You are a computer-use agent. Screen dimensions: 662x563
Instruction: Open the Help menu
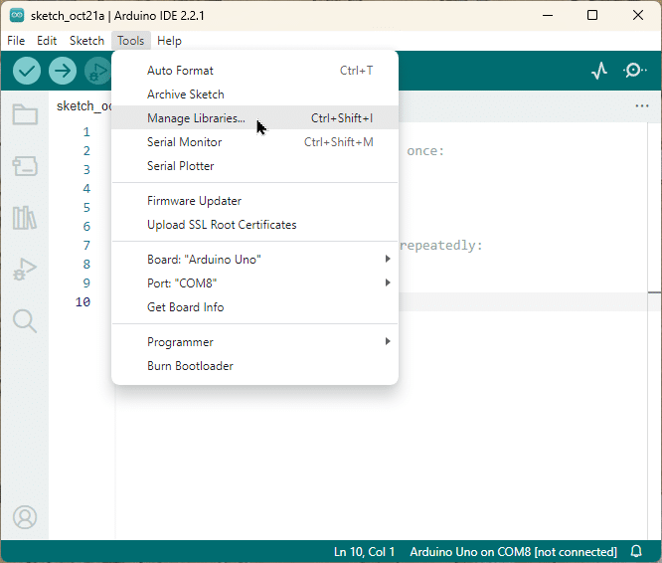click(169, 41)
